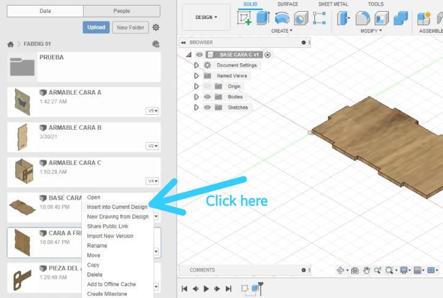Select the Shell tool icon
The width and height of the screenshot is (443, 298).
pyautogui.click(x=381, y=18)
